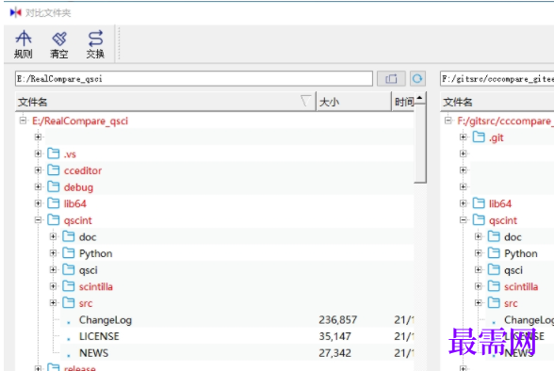Viewport: 554px width, 371px height.
Task: Select the left pane scintilla folder icon
Action: (x=69, y=286)
